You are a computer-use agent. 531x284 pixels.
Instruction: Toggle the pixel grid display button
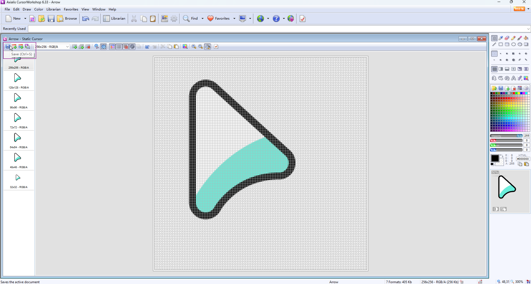point(119,47)
